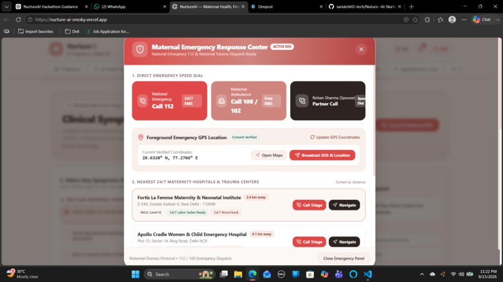Open Microsoft Store from taskbar

point(310,275)
